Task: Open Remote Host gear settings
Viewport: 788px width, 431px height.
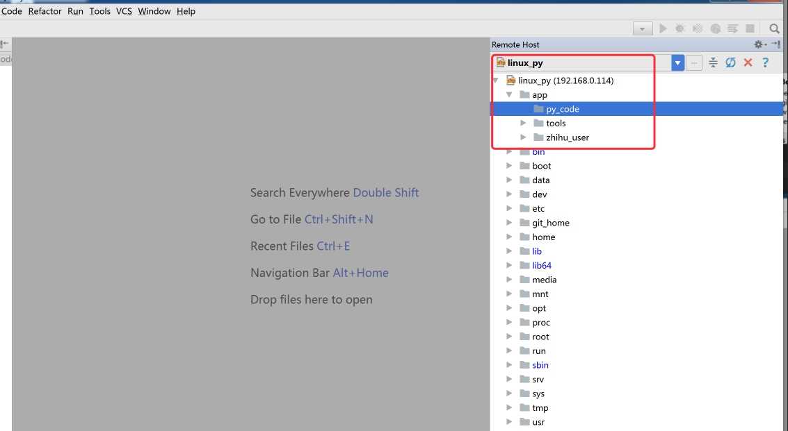Action: point(759,44)
